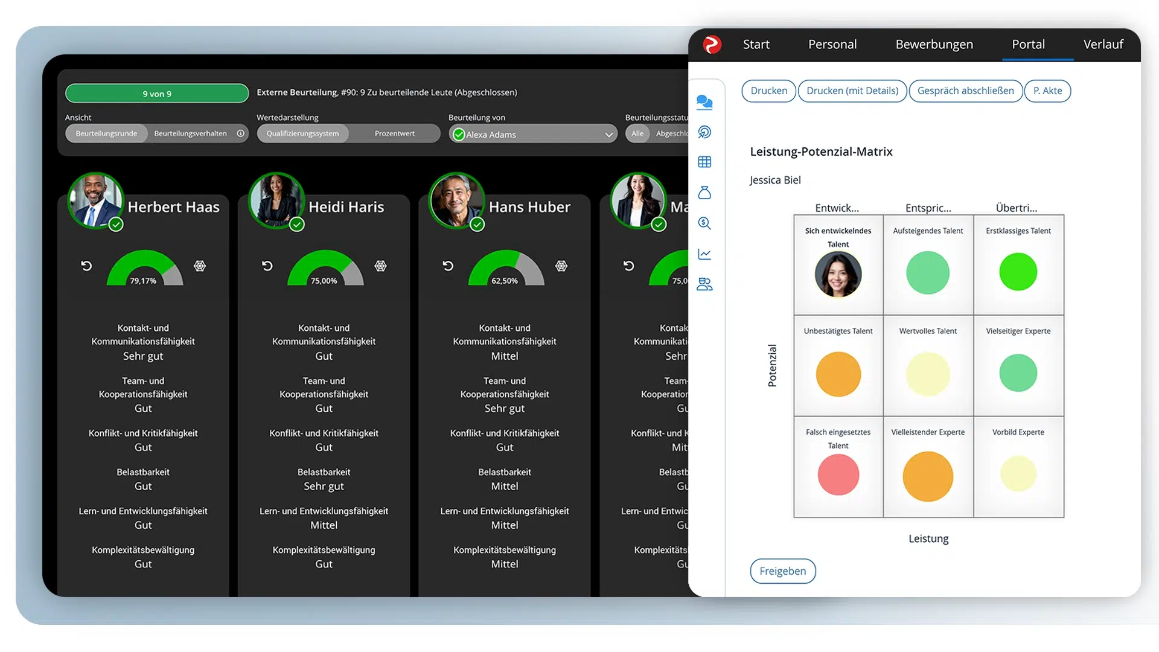1159x652 pixels.
Task: Open spider chart icon for Heidi Haris
Action: [x=380, y=266]
